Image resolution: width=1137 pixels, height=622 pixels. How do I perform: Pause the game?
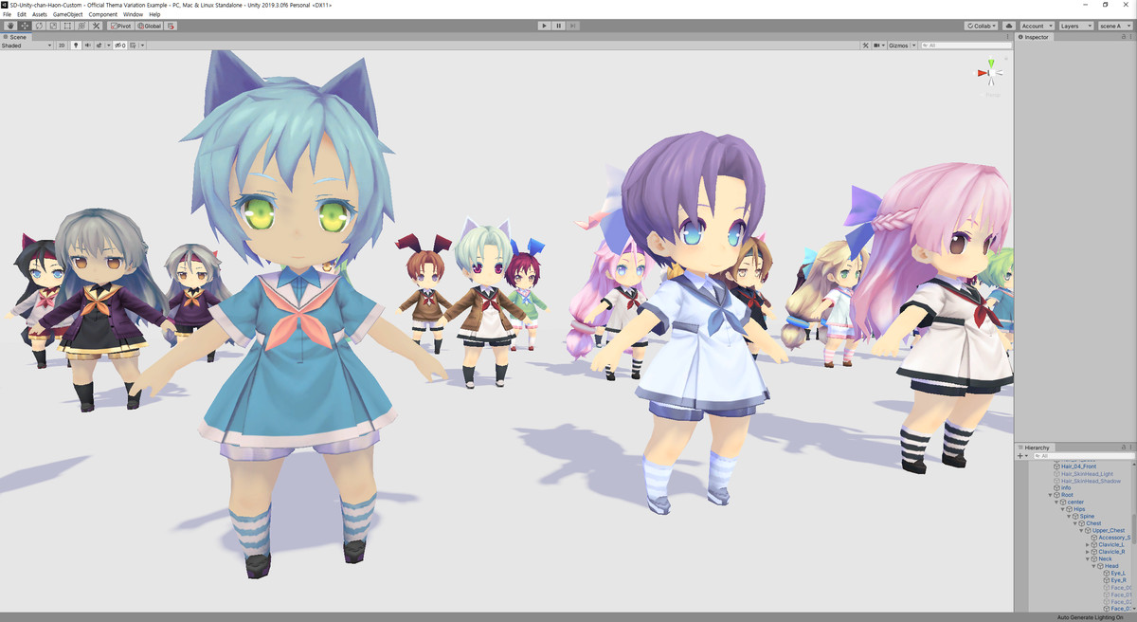558,26
